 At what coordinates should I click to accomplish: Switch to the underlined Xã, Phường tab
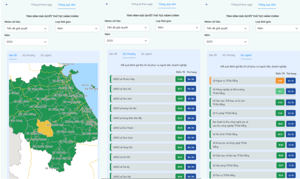pyautogui.click(x=129, y=54)
